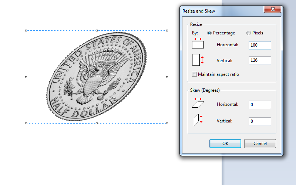Click the Skew Vertical degrees field
Screen dimensions: 296x185
pos(260,121)
